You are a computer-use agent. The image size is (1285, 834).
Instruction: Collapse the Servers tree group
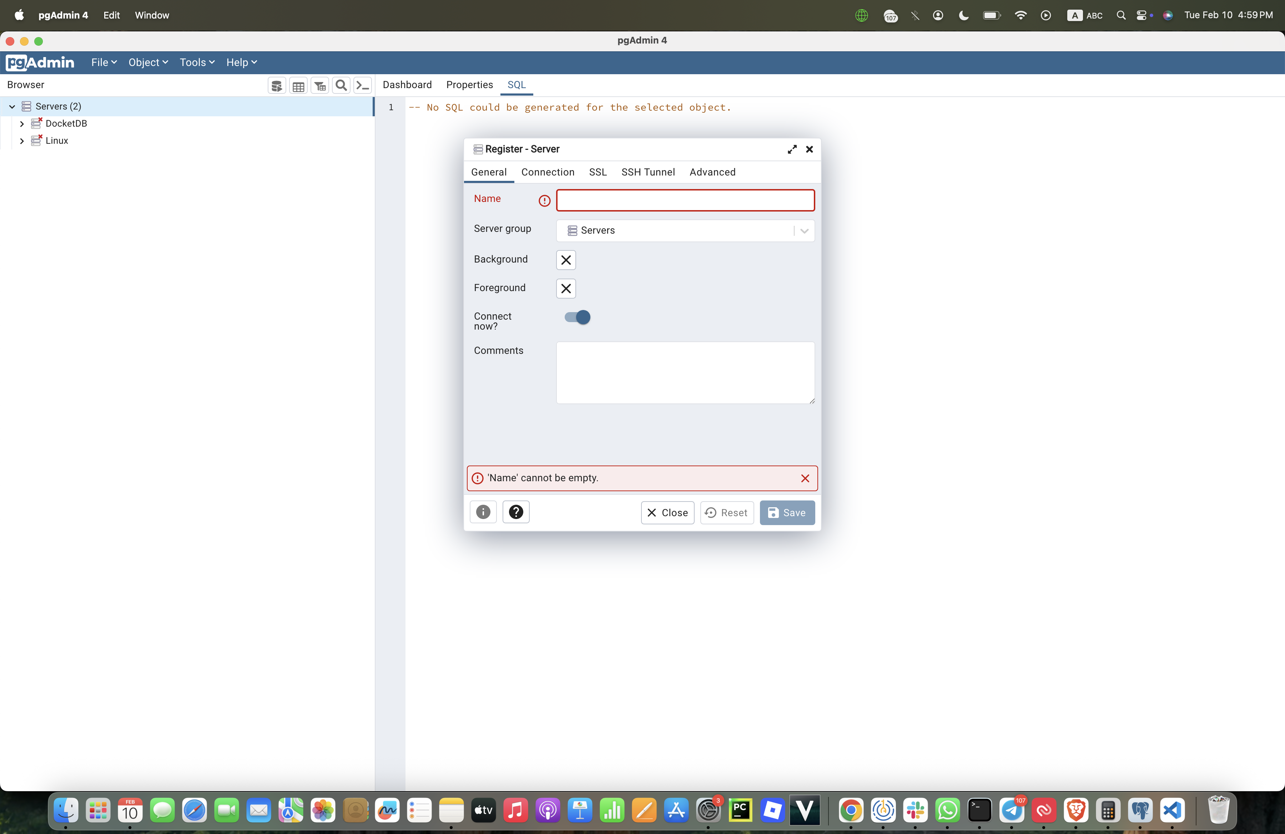[12, 107]
